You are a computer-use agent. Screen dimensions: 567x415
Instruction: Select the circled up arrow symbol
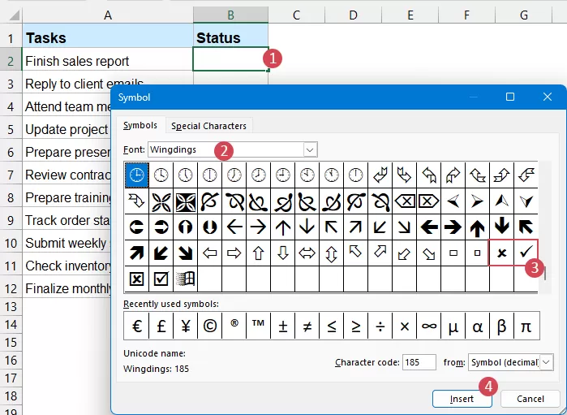point(185,227)
